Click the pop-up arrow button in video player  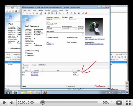[x=119, y=102]
